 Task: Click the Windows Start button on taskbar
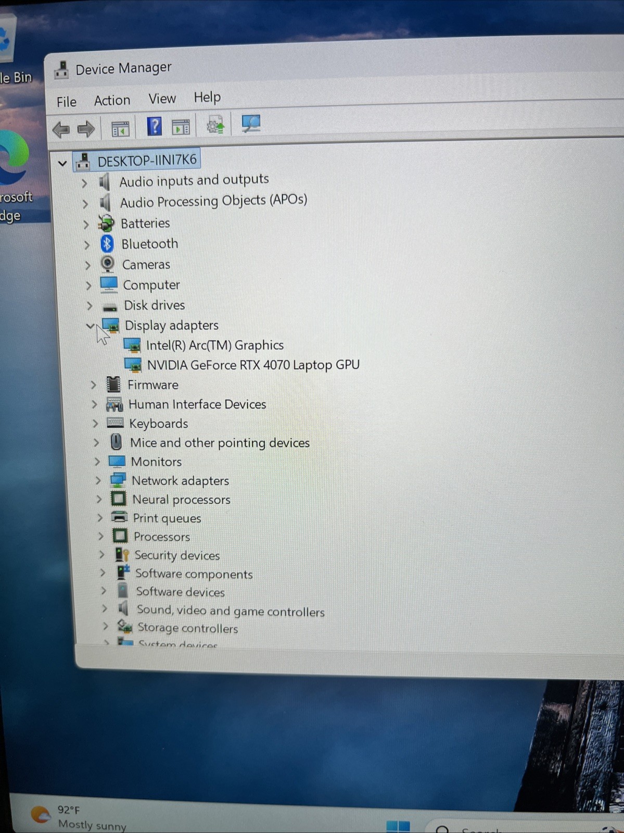coord(398,826)
